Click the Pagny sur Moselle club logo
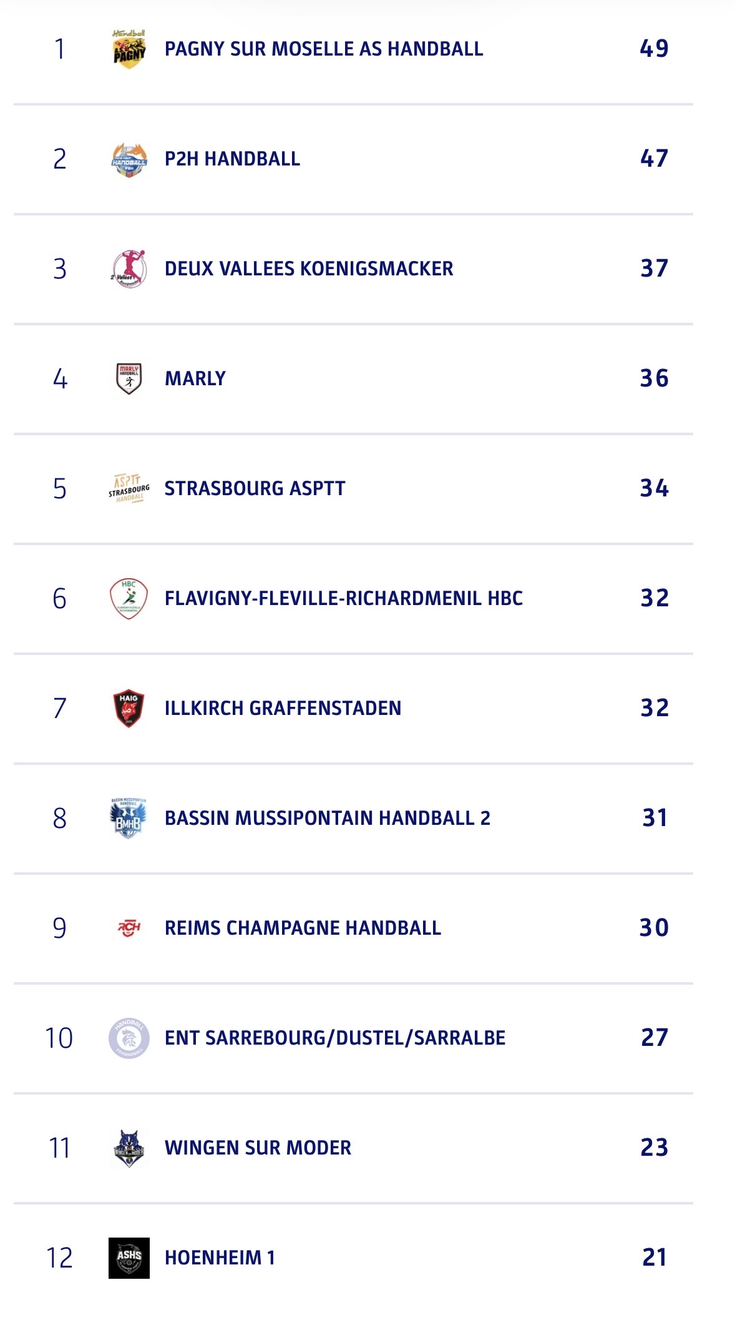 tap(129, 49)
